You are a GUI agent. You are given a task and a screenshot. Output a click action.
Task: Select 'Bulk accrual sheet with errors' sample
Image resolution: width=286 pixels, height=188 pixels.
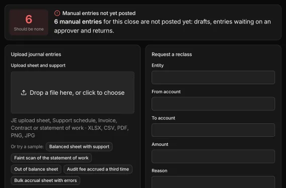tap(46, 180)
